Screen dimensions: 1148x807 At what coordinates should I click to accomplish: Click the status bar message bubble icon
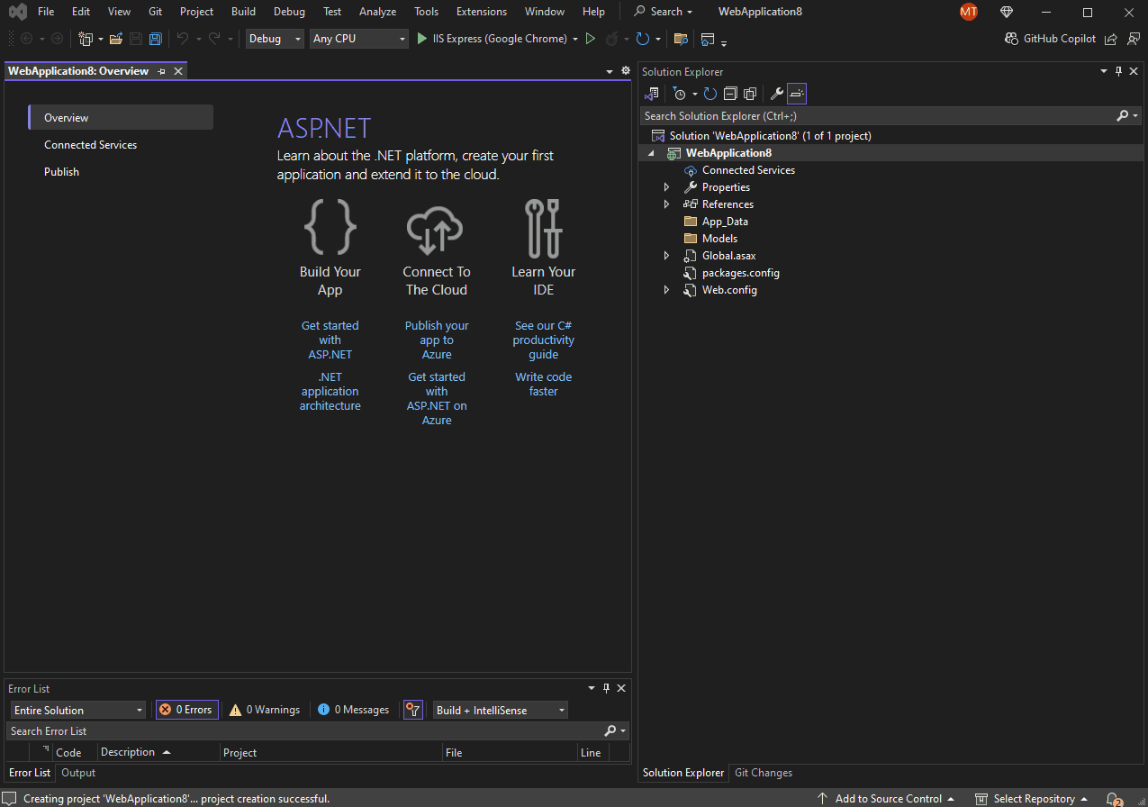[10, 799]
